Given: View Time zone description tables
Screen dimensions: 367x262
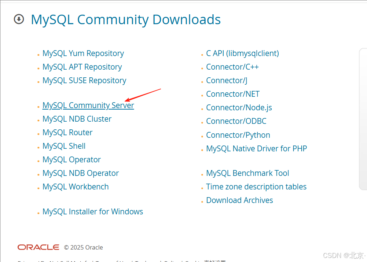Looking at the screenshot, I should tap(256, 187).
